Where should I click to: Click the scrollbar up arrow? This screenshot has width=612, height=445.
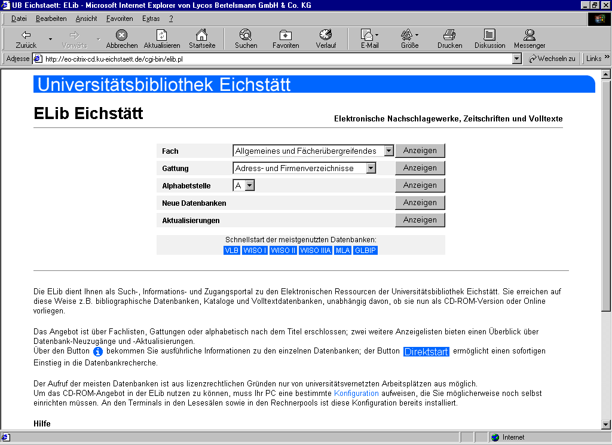click(x=606, y=74)
